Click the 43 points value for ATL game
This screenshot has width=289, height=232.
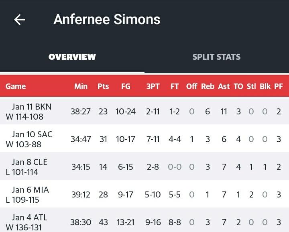click(103, 222)
